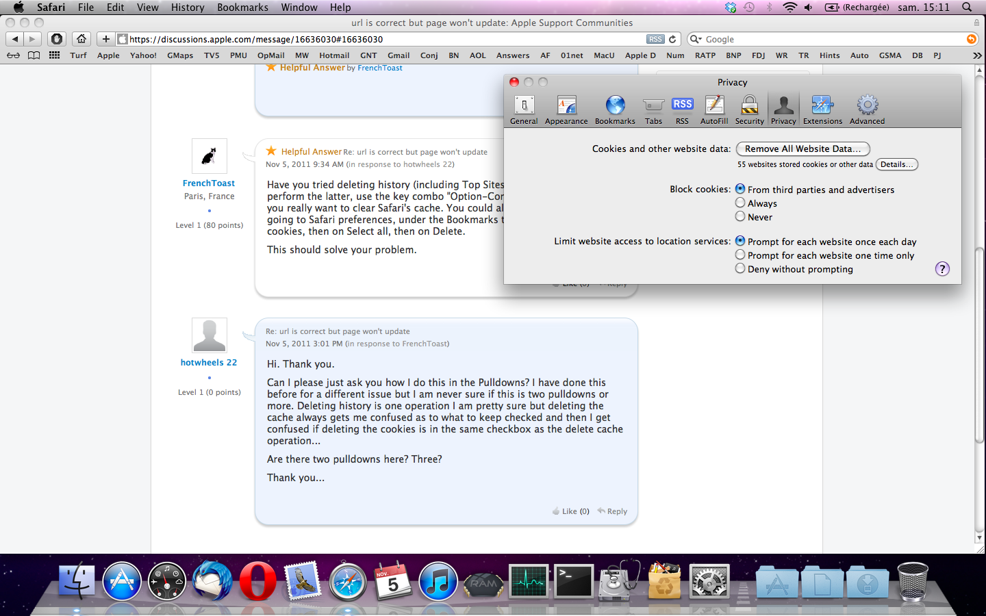Click Remove All Website Data button
The image size is (986, 616).
click(x=802, y=149)
